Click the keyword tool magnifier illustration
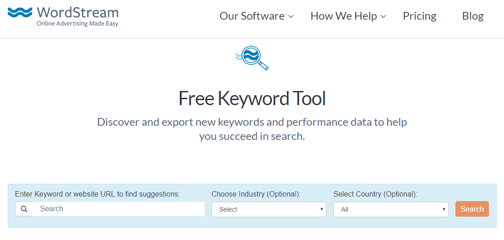Screen dimensions: 504x240 pyautogui.click(x=252, y=58)
